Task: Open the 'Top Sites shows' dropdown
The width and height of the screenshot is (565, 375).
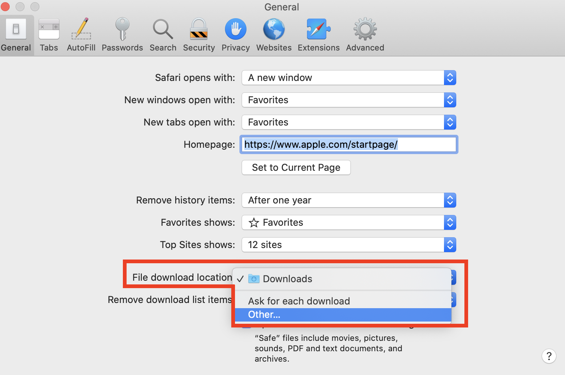Action: coord(349,245)
